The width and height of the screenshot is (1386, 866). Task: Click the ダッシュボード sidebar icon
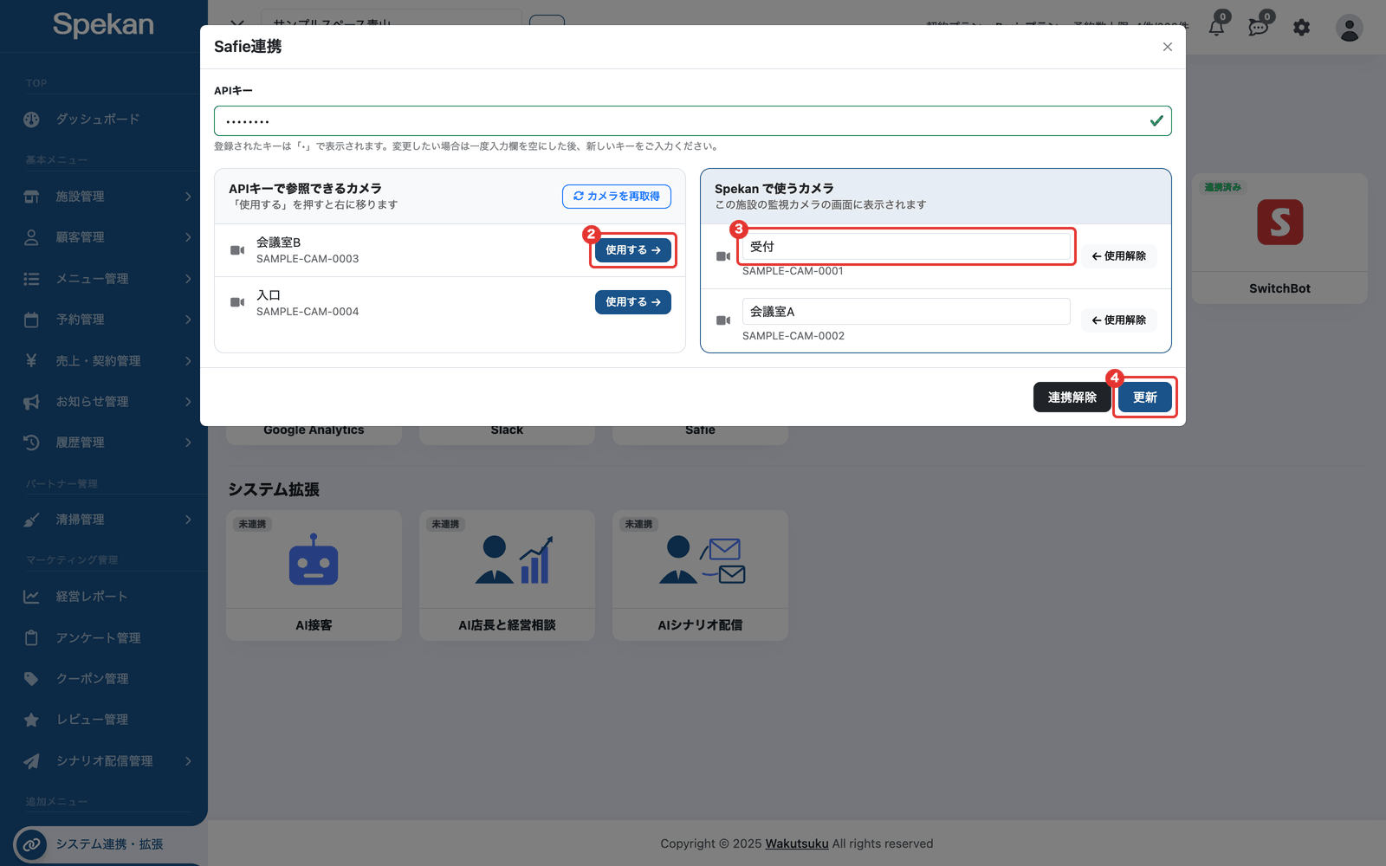[31, 120]
